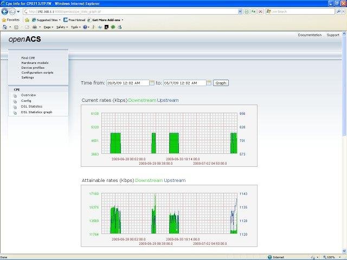Open the Suggested Sites link
347x260 pixels.
tap(46, 20)
